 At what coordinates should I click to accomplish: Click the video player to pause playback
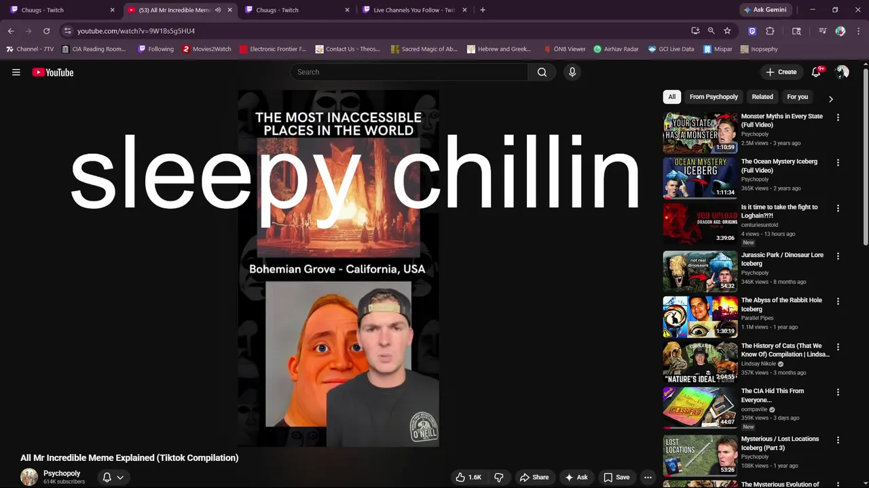[x=338, y=268]
